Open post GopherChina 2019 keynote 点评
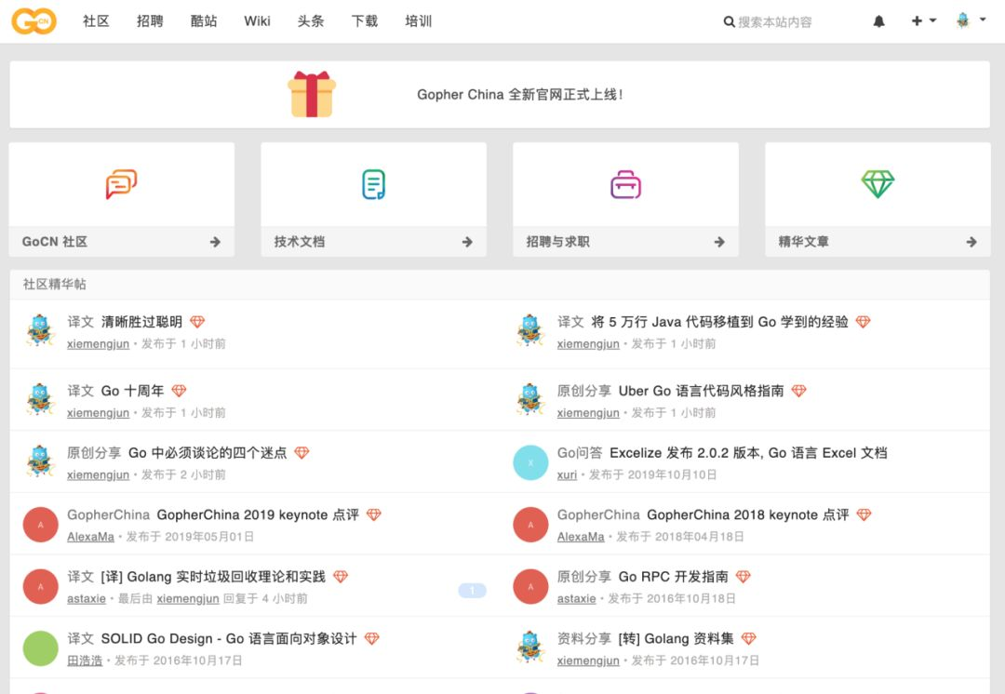This screenshot has width=1005, height=694. pos(258,514)
